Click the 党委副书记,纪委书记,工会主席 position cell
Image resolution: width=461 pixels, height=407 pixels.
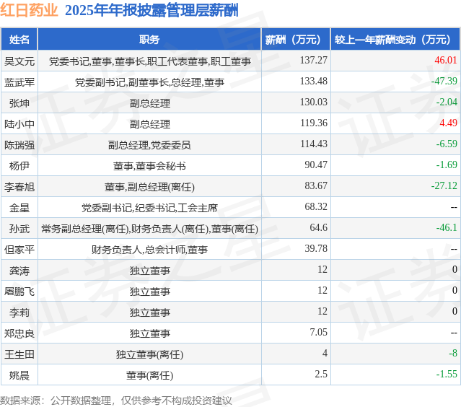click(x=149, y=208)
